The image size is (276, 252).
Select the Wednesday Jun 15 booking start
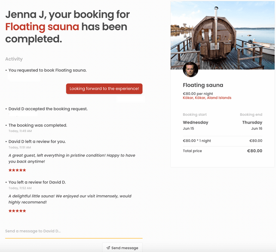click(195, 125)
